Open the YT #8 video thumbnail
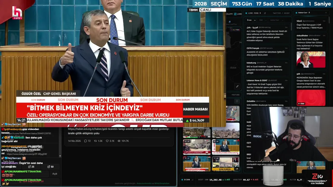The image size is (333, 187). pos(226,164)
